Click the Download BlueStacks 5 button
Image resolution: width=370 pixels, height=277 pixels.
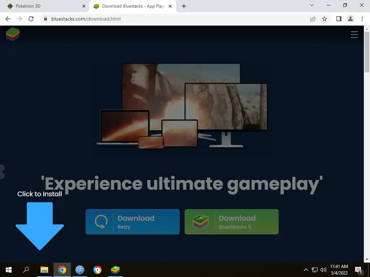point(232,222)
